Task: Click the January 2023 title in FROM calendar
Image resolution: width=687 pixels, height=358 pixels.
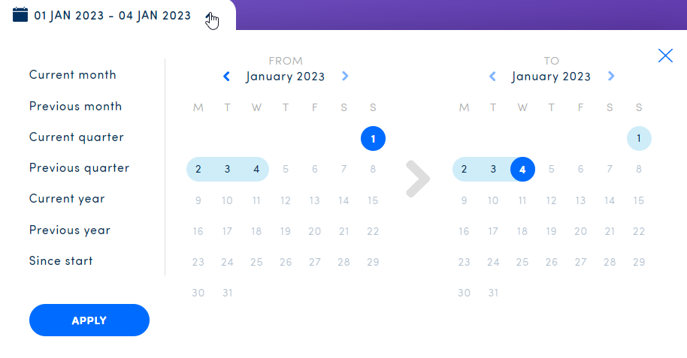Action: coord(286,77)
